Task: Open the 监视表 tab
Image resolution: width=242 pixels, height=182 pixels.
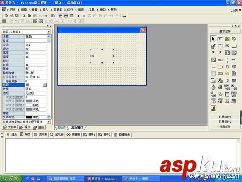Action: click(57, 134)
